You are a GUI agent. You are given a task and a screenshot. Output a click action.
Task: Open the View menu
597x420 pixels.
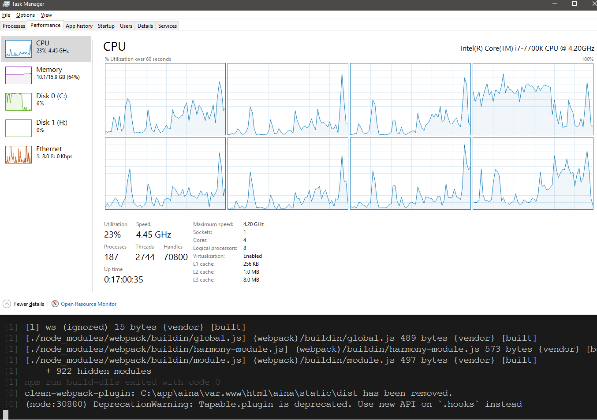point(46,15)
